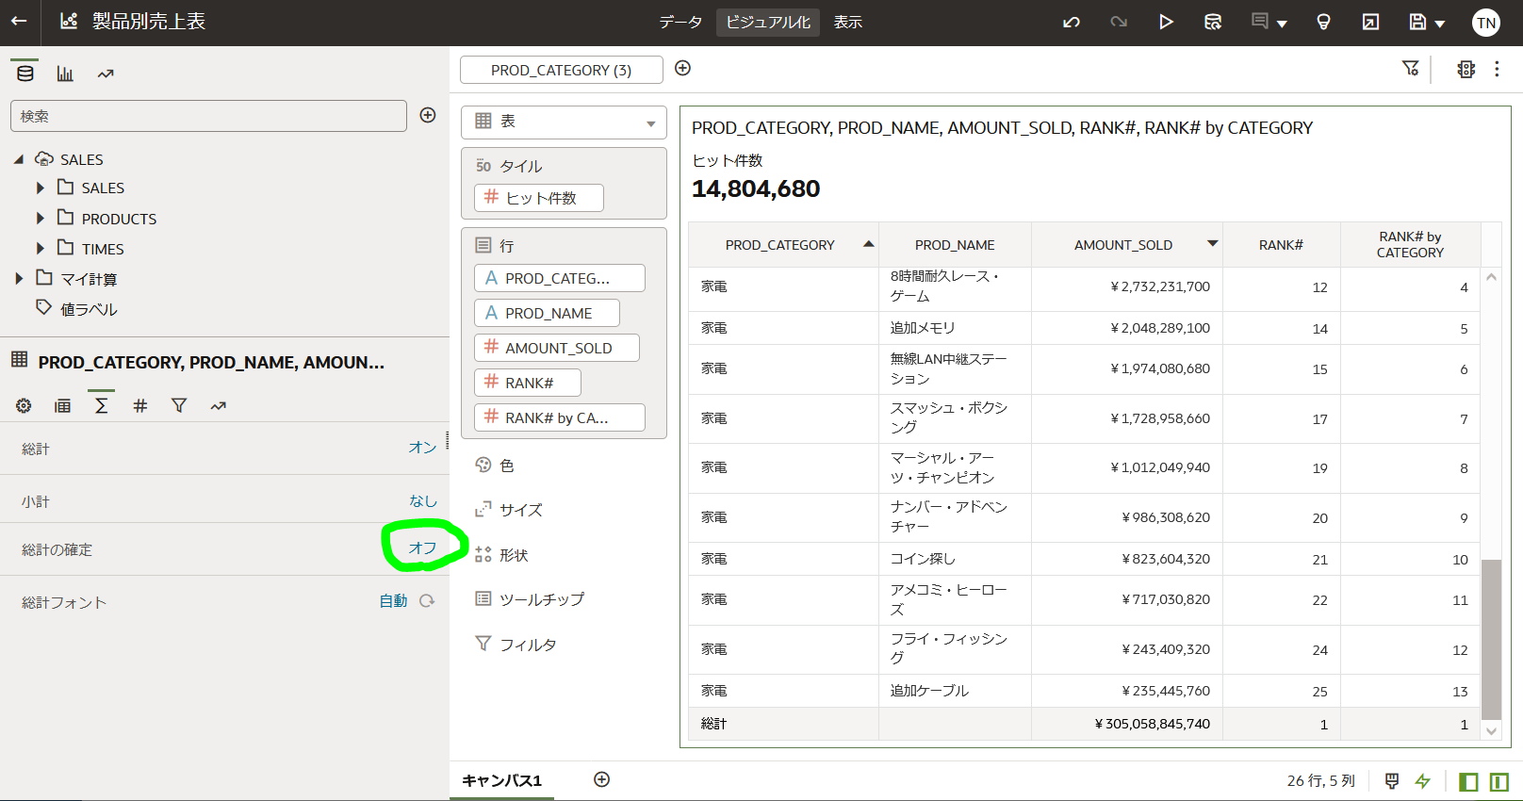The image size is (1523, 801).
Task: Click the AMOUNT_SOLD row chip
Action: point(557,348)
